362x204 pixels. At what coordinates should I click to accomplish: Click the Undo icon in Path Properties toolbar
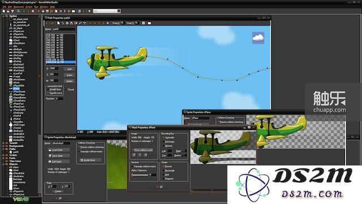pos(53,23)
